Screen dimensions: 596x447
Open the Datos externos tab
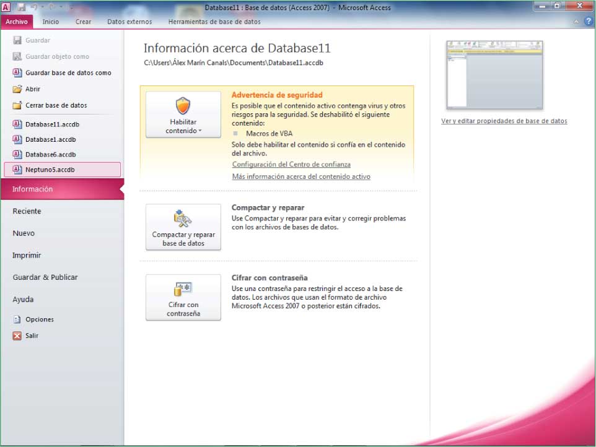(129, 22)
